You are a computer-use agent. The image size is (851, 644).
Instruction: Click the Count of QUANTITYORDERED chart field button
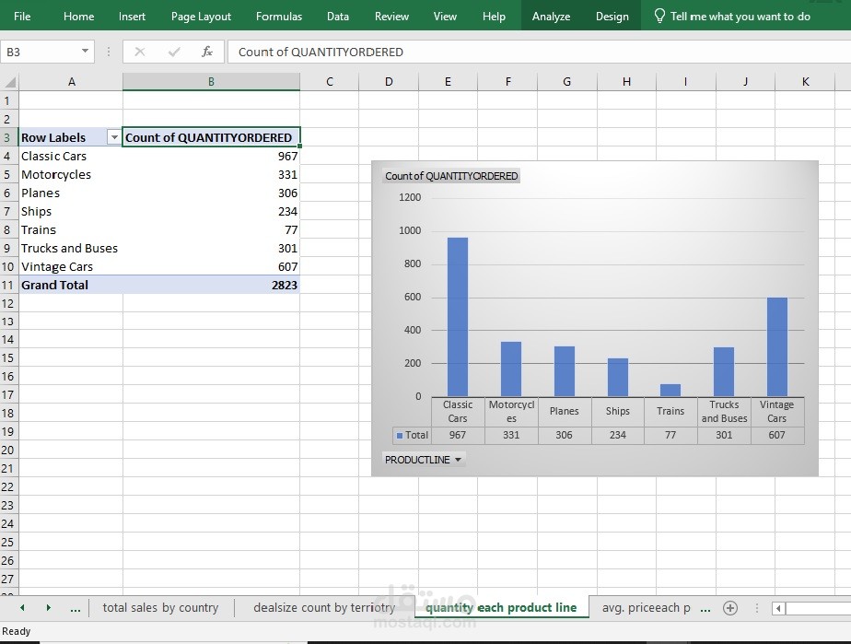point(451,176)
